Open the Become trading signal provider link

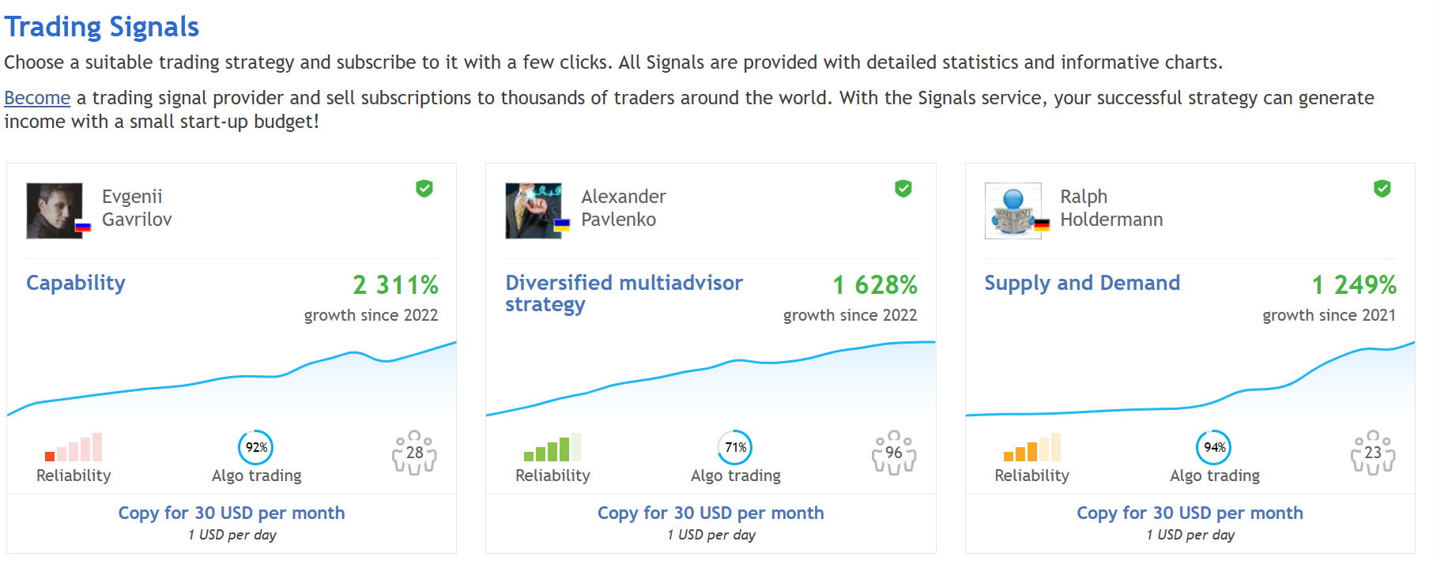[37, 97]
